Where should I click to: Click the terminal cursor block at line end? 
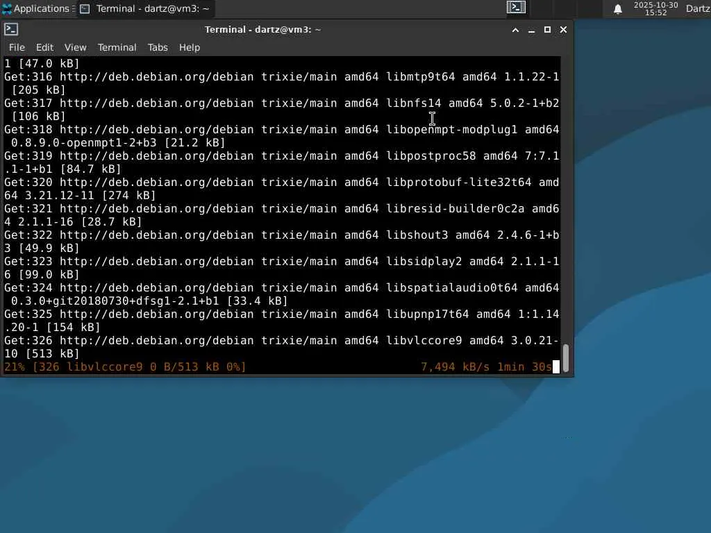click(556, 366)
